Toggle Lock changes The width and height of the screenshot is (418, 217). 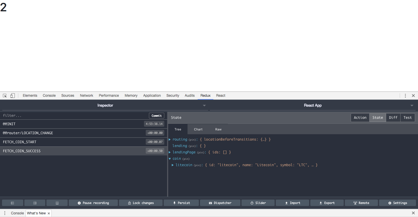141,203
